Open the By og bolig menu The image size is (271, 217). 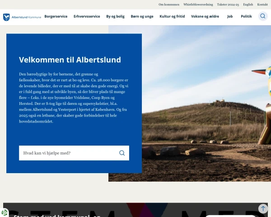click(115, 16)
